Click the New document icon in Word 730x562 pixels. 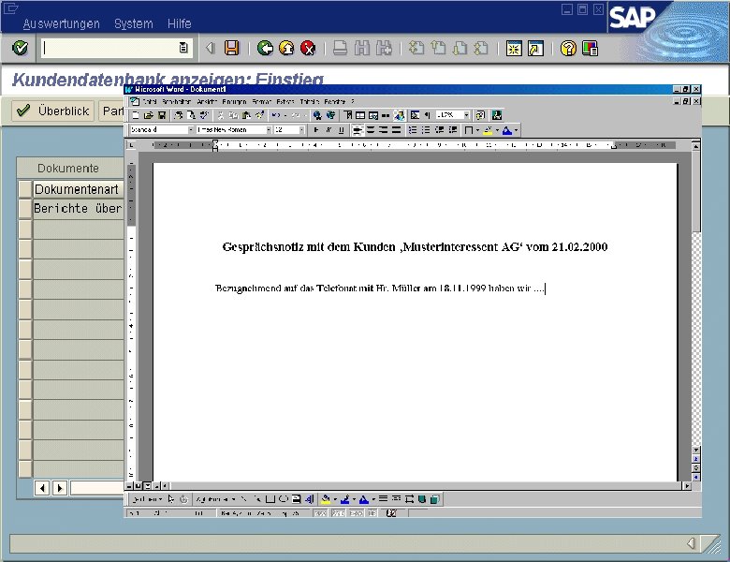[x=136, y=115]
